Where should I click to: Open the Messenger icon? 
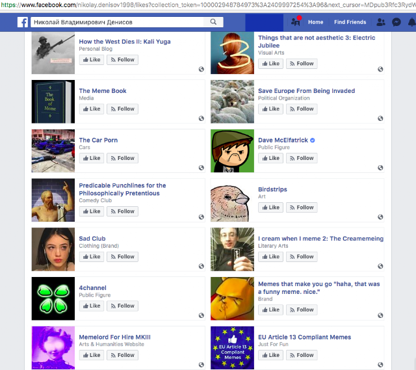(x=396, y=22)
